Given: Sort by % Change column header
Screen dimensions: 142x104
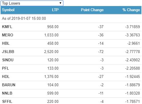Looking at the screenshot, I should click(131, 10).
